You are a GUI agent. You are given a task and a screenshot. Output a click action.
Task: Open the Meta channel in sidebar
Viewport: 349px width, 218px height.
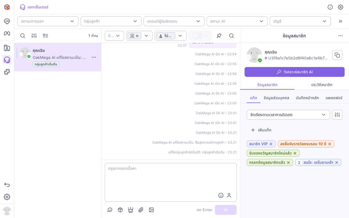(7, 33)
